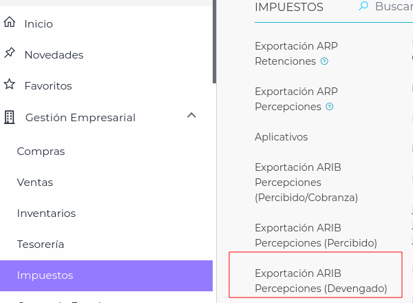Click the Novedades pin icon
This screenshot has height=303, width=413.
9,54
